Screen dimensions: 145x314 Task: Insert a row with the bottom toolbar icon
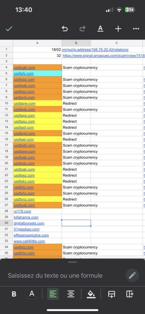pos(111,294)
